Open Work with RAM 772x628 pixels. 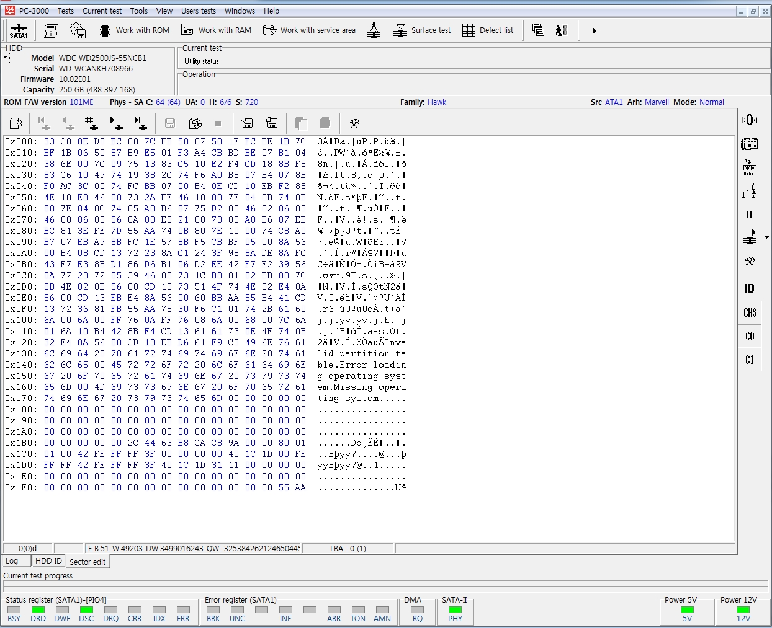coord(216,30)
